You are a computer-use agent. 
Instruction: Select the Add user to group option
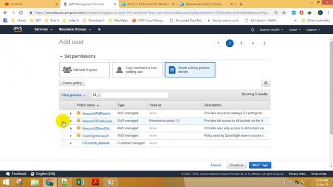[84, 70]
